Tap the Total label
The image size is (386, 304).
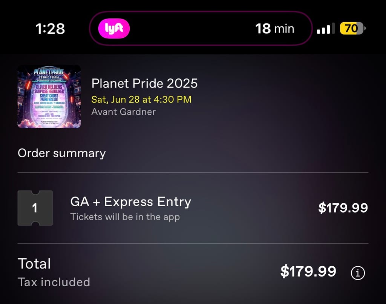coord(34,263)
